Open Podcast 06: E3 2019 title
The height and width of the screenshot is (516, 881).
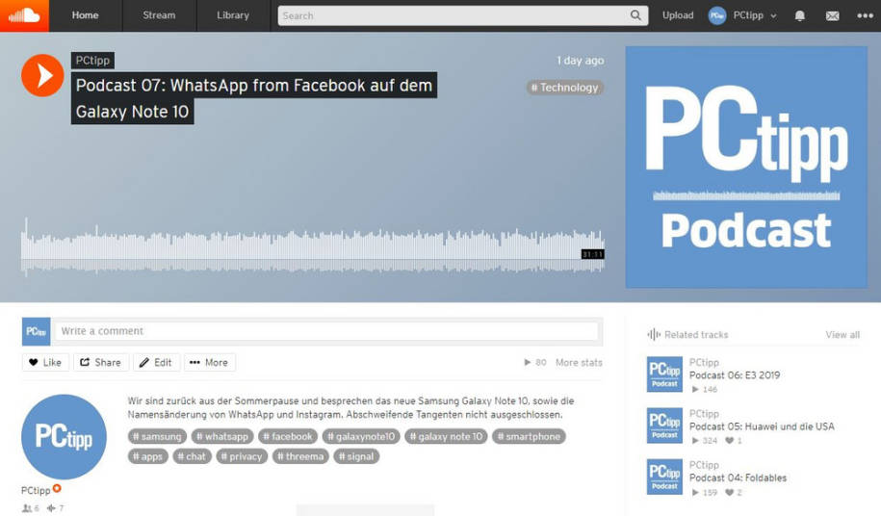point(735,375)
